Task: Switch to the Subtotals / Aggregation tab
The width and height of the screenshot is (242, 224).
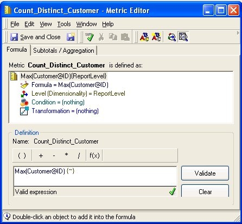Action: [63, 51]
